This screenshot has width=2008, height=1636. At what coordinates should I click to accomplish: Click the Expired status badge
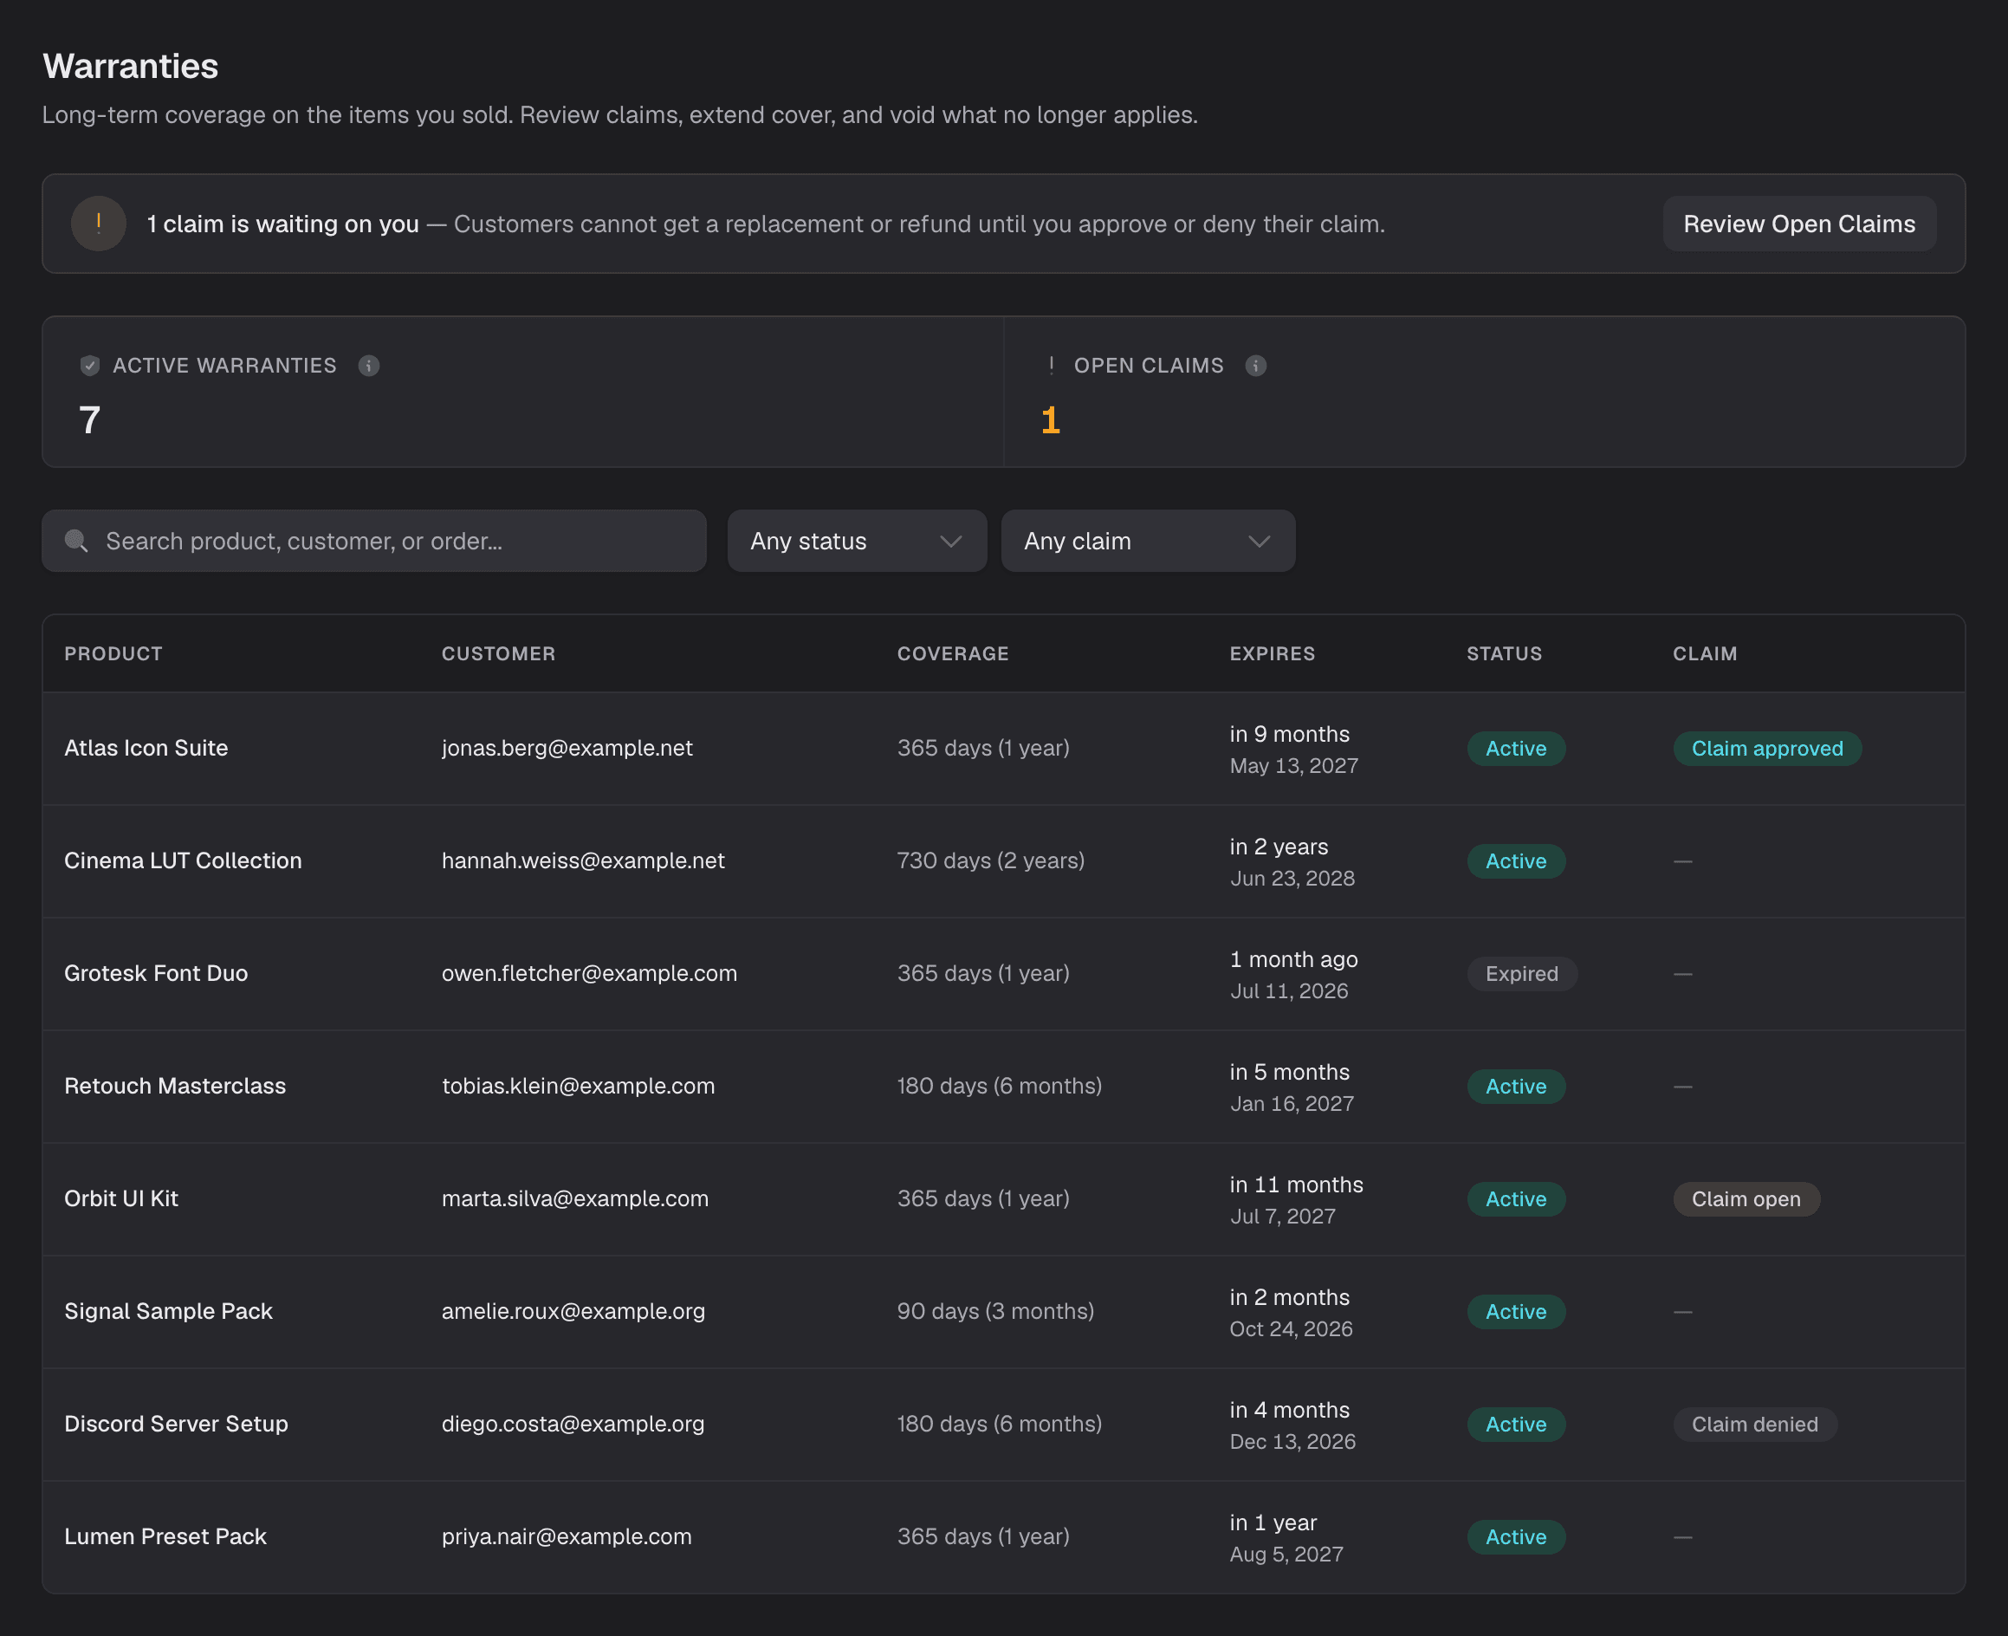point(1522,973)
